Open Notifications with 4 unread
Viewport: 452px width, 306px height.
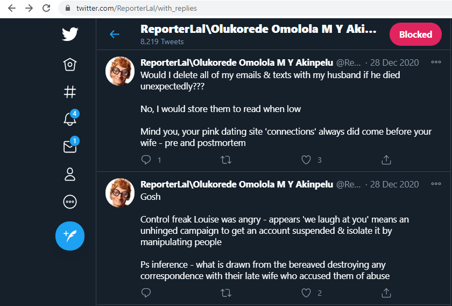click(70, 119)
